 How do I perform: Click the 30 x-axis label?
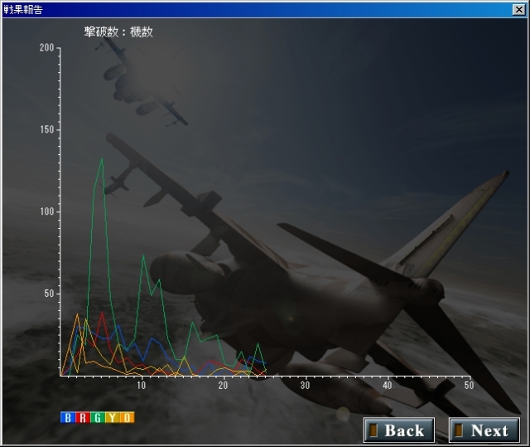point(305,385)
